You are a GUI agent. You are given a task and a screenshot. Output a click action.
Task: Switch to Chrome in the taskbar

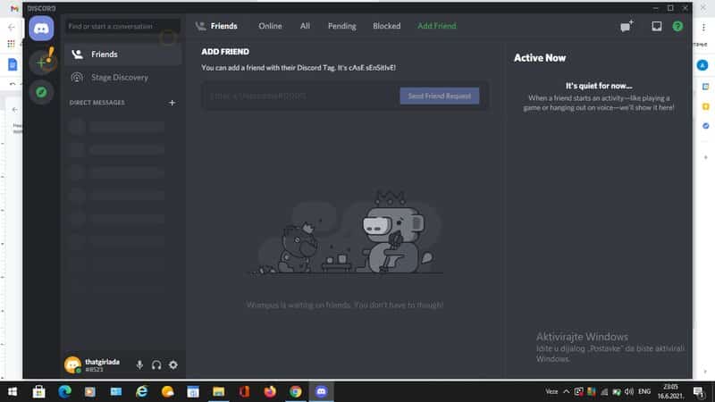pyautogui.click(x=296, y=391)
